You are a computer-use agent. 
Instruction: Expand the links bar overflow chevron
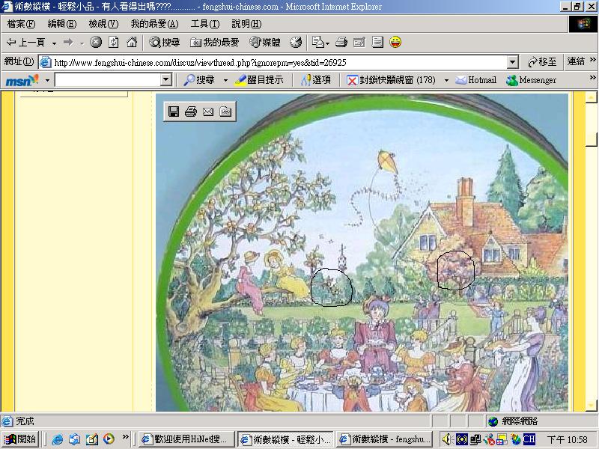pyautogui.click(x=592, y=60)
